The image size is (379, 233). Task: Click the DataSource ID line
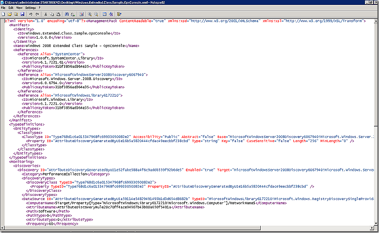(x=198, y=199)
